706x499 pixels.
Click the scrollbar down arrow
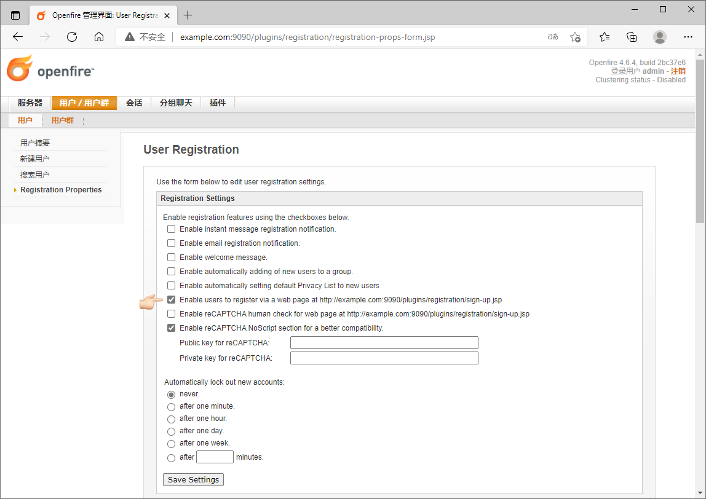pyautogui.click(x=700, y=493)
